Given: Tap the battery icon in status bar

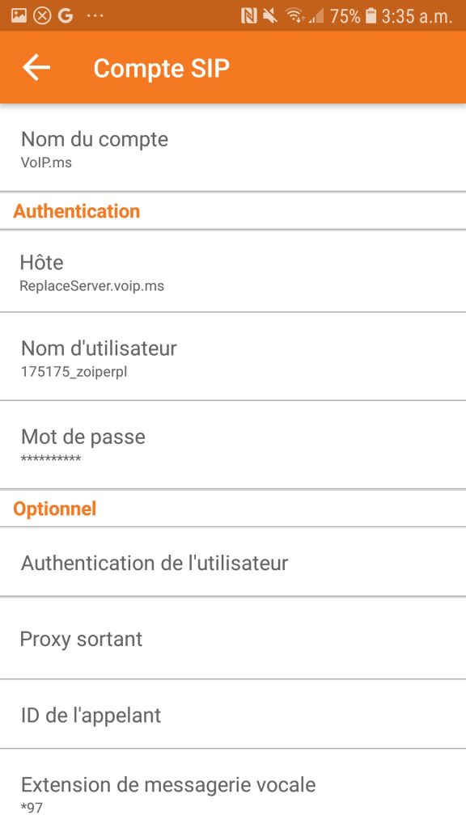Looking at the screenshot, I should coord(371,16).
